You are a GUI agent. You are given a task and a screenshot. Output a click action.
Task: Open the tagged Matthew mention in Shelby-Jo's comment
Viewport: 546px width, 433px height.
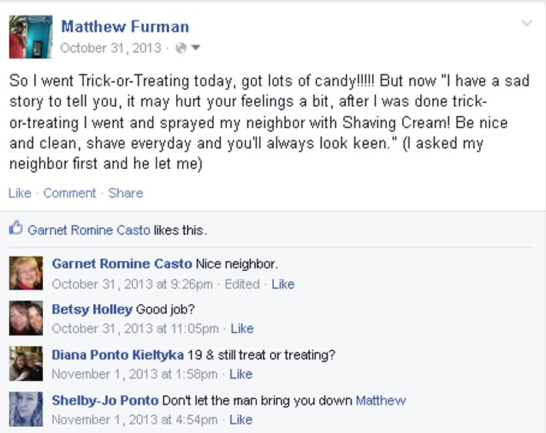click(x=381, y=401)
